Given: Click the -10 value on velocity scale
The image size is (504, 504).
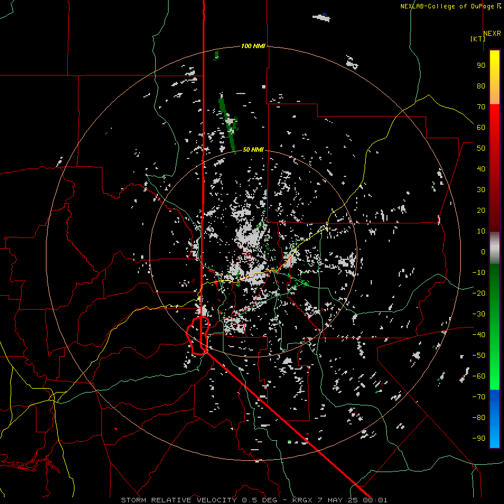Looking at the screenshot, I should pos(479,273).
